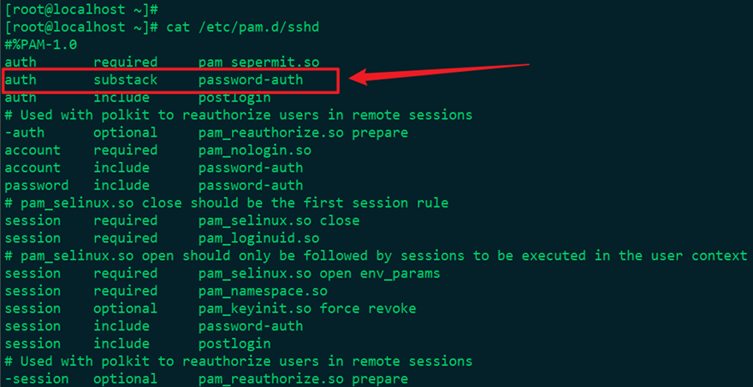Click 'postlogin' on the auth include line
This screenshot has height=387, width=753.
234,98
